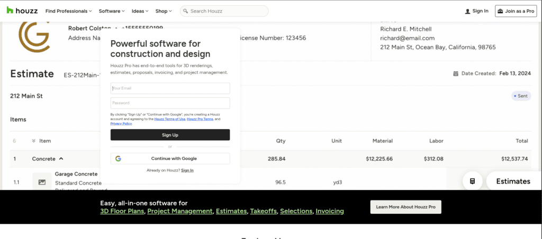
Task: Open the Selections link
Action: pos(296,211)
